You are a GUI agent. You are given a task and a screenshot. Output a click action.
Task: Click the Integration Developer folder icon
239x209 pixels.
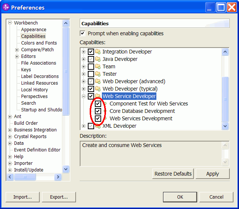pyautogui.click(x=98, y=52)
